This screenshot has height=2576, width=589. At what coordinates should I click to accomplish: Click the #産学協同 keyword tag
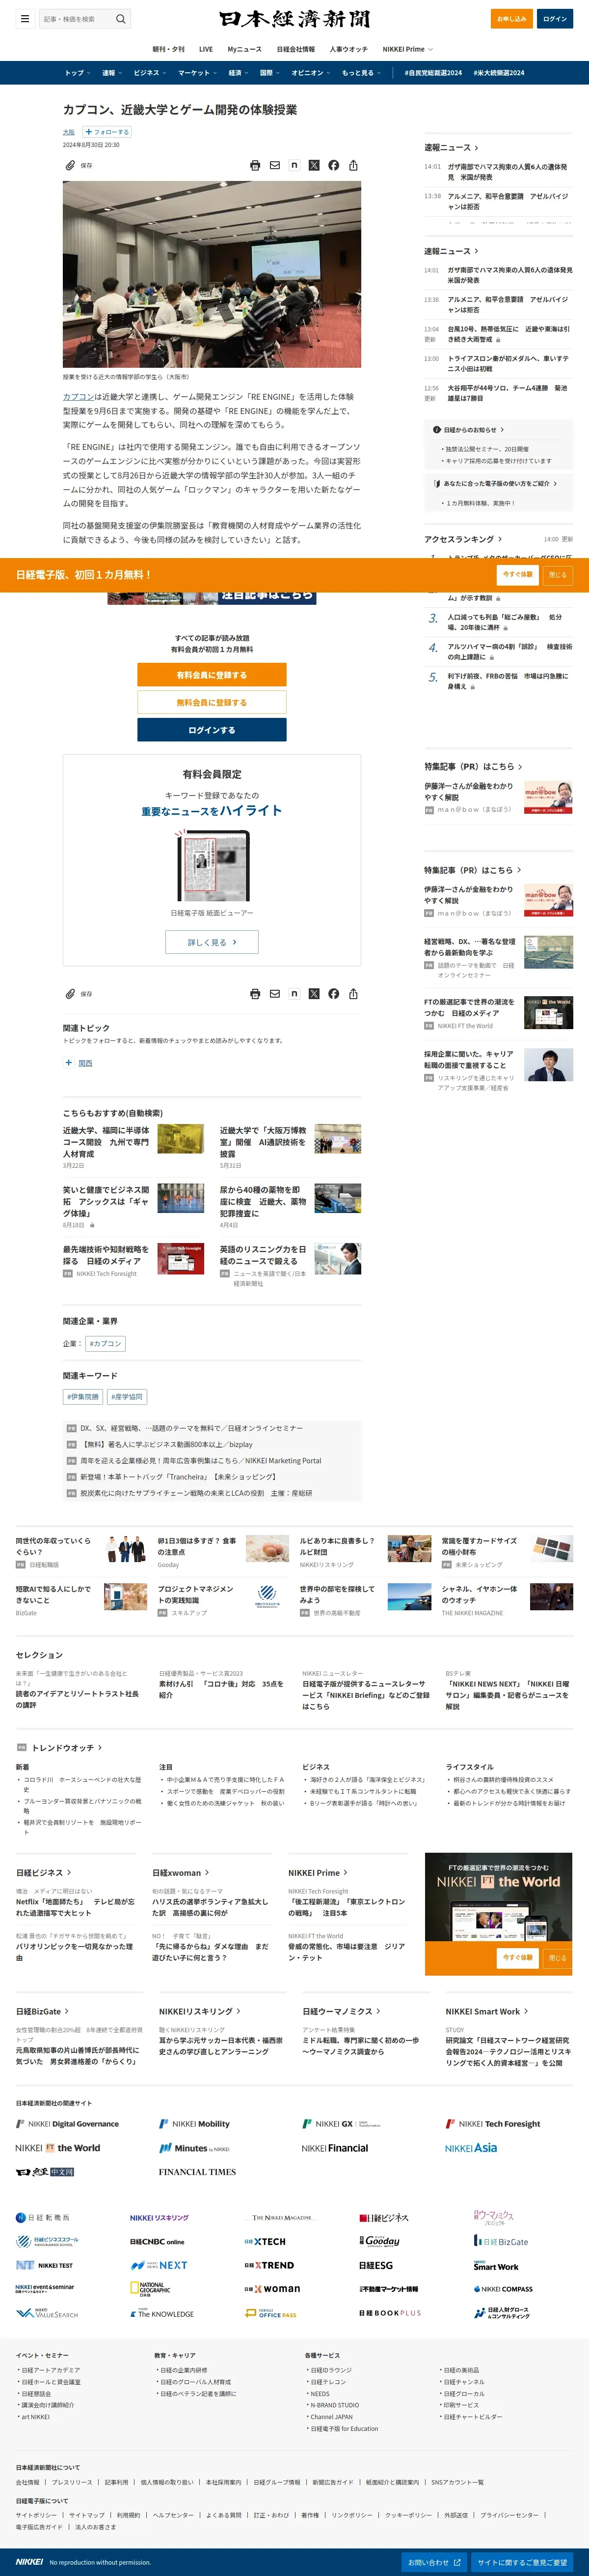tap(127, 1396)
